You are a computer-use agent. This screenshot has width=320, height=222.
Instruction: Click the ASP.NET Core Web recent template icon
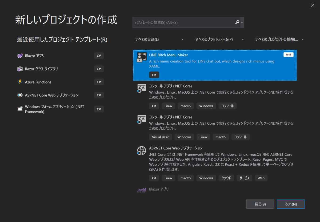coord(20,95)
